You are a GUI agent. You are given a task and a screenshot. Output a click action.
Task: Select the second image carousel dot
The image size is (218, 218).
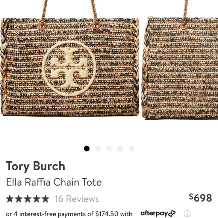pyautogui.click(x=98, y=148)
